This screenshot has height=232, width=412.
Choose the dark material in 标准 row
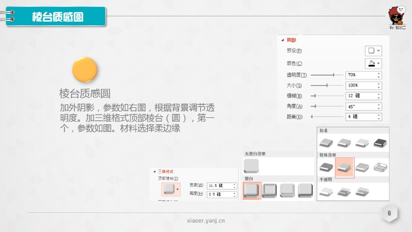pos(379,142)
